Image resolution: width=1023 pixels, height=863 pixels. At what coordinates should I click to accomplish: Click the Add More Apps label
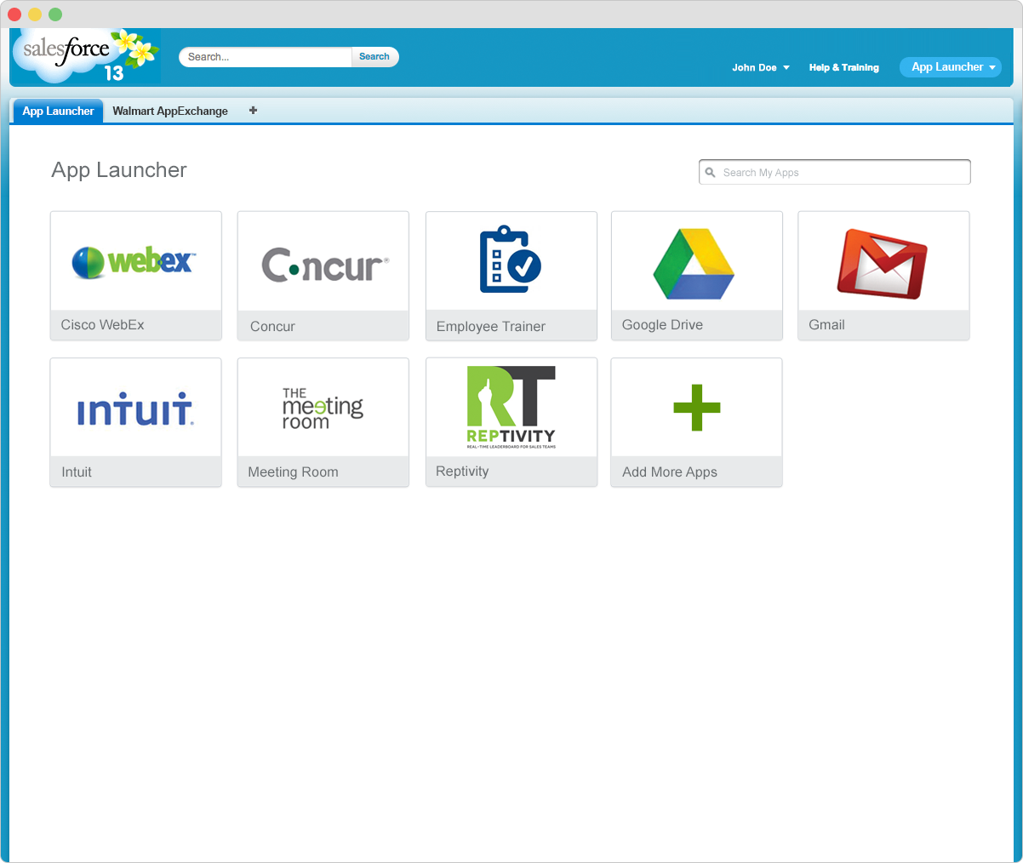670,472
